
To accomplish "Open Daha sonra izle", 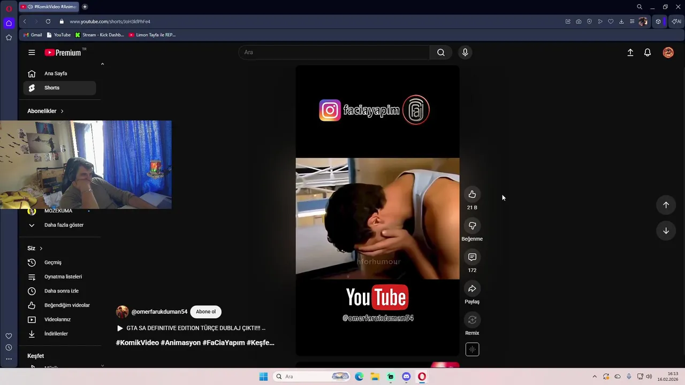I will tap(59, 291).
